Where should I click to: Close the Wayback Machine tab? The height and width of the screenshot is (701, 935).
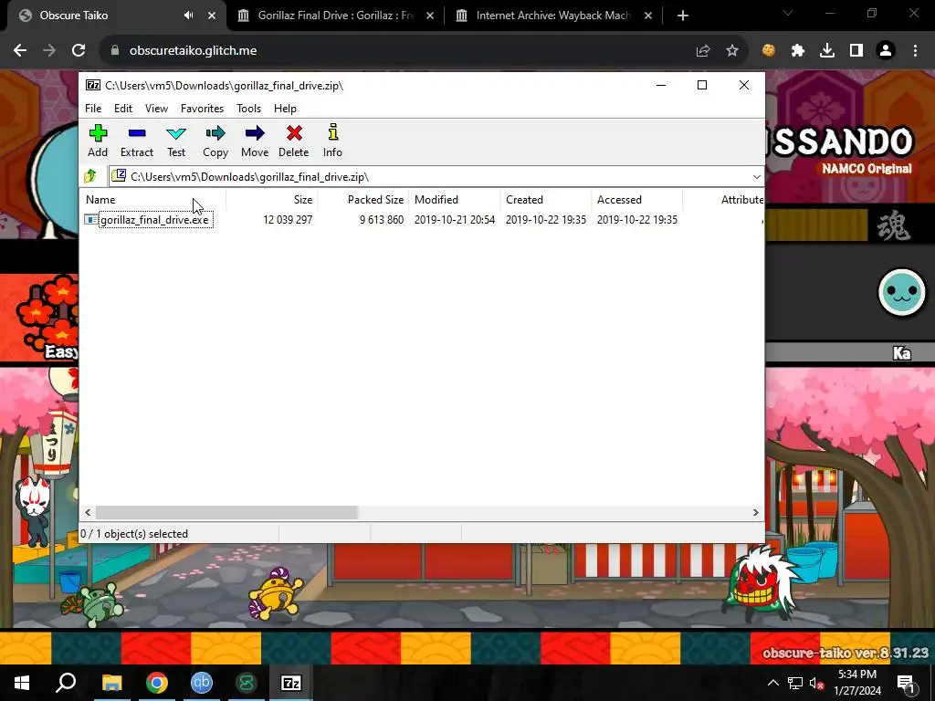648,16
